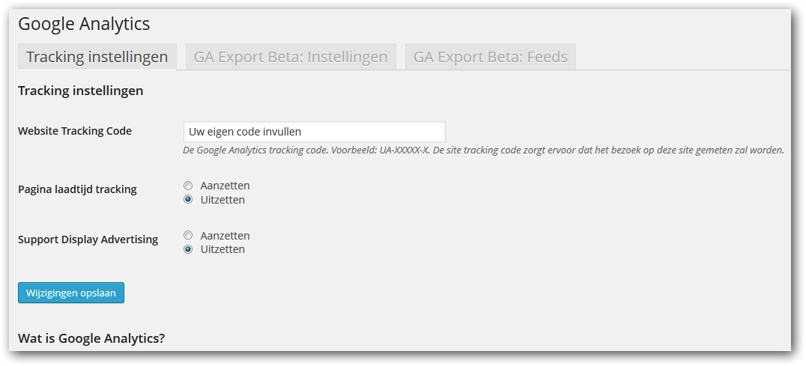Image resolution: width=806 pixels, height=366 pixels.
Task: Click the Pagina laadtijd tracking label
Action: 77,189
